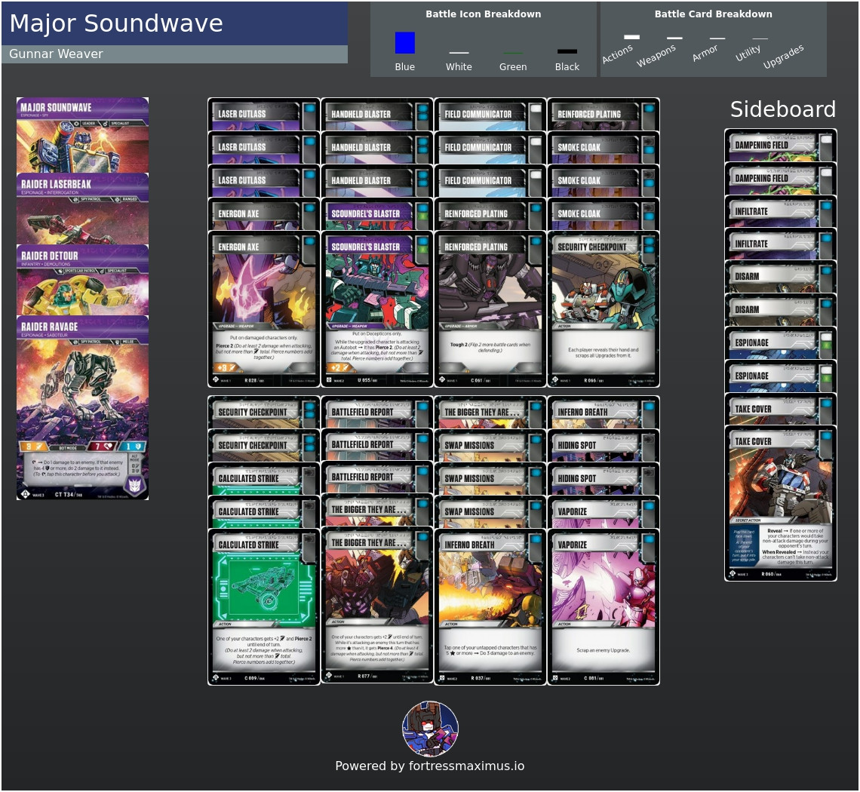Open The Bigger They Are full card
This screenshot has height=792, width=860.
tap(376, 605)
